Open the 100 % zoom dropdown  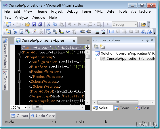pos(26,107)
